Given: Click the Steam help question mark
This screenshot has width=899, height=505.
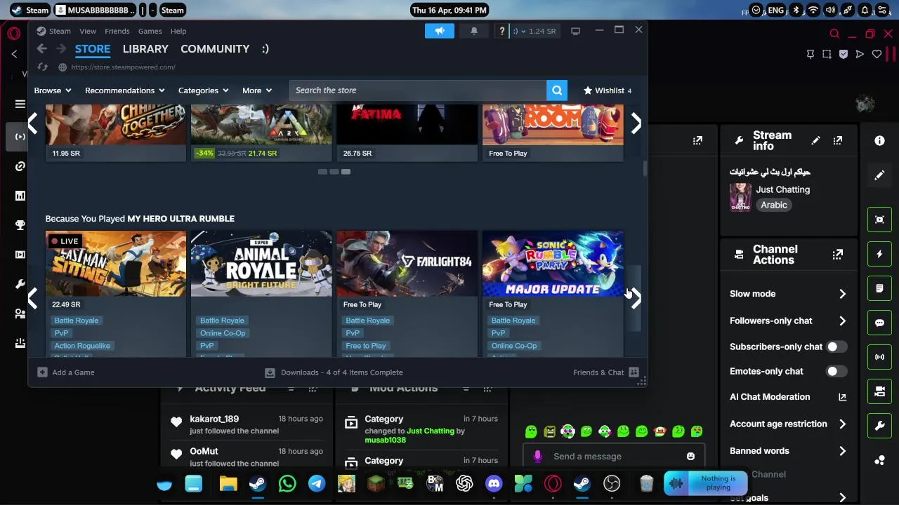Looking at the screenshot, I should tap(501, 31).
